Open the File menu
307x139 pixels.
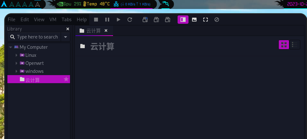pos(11,20)
